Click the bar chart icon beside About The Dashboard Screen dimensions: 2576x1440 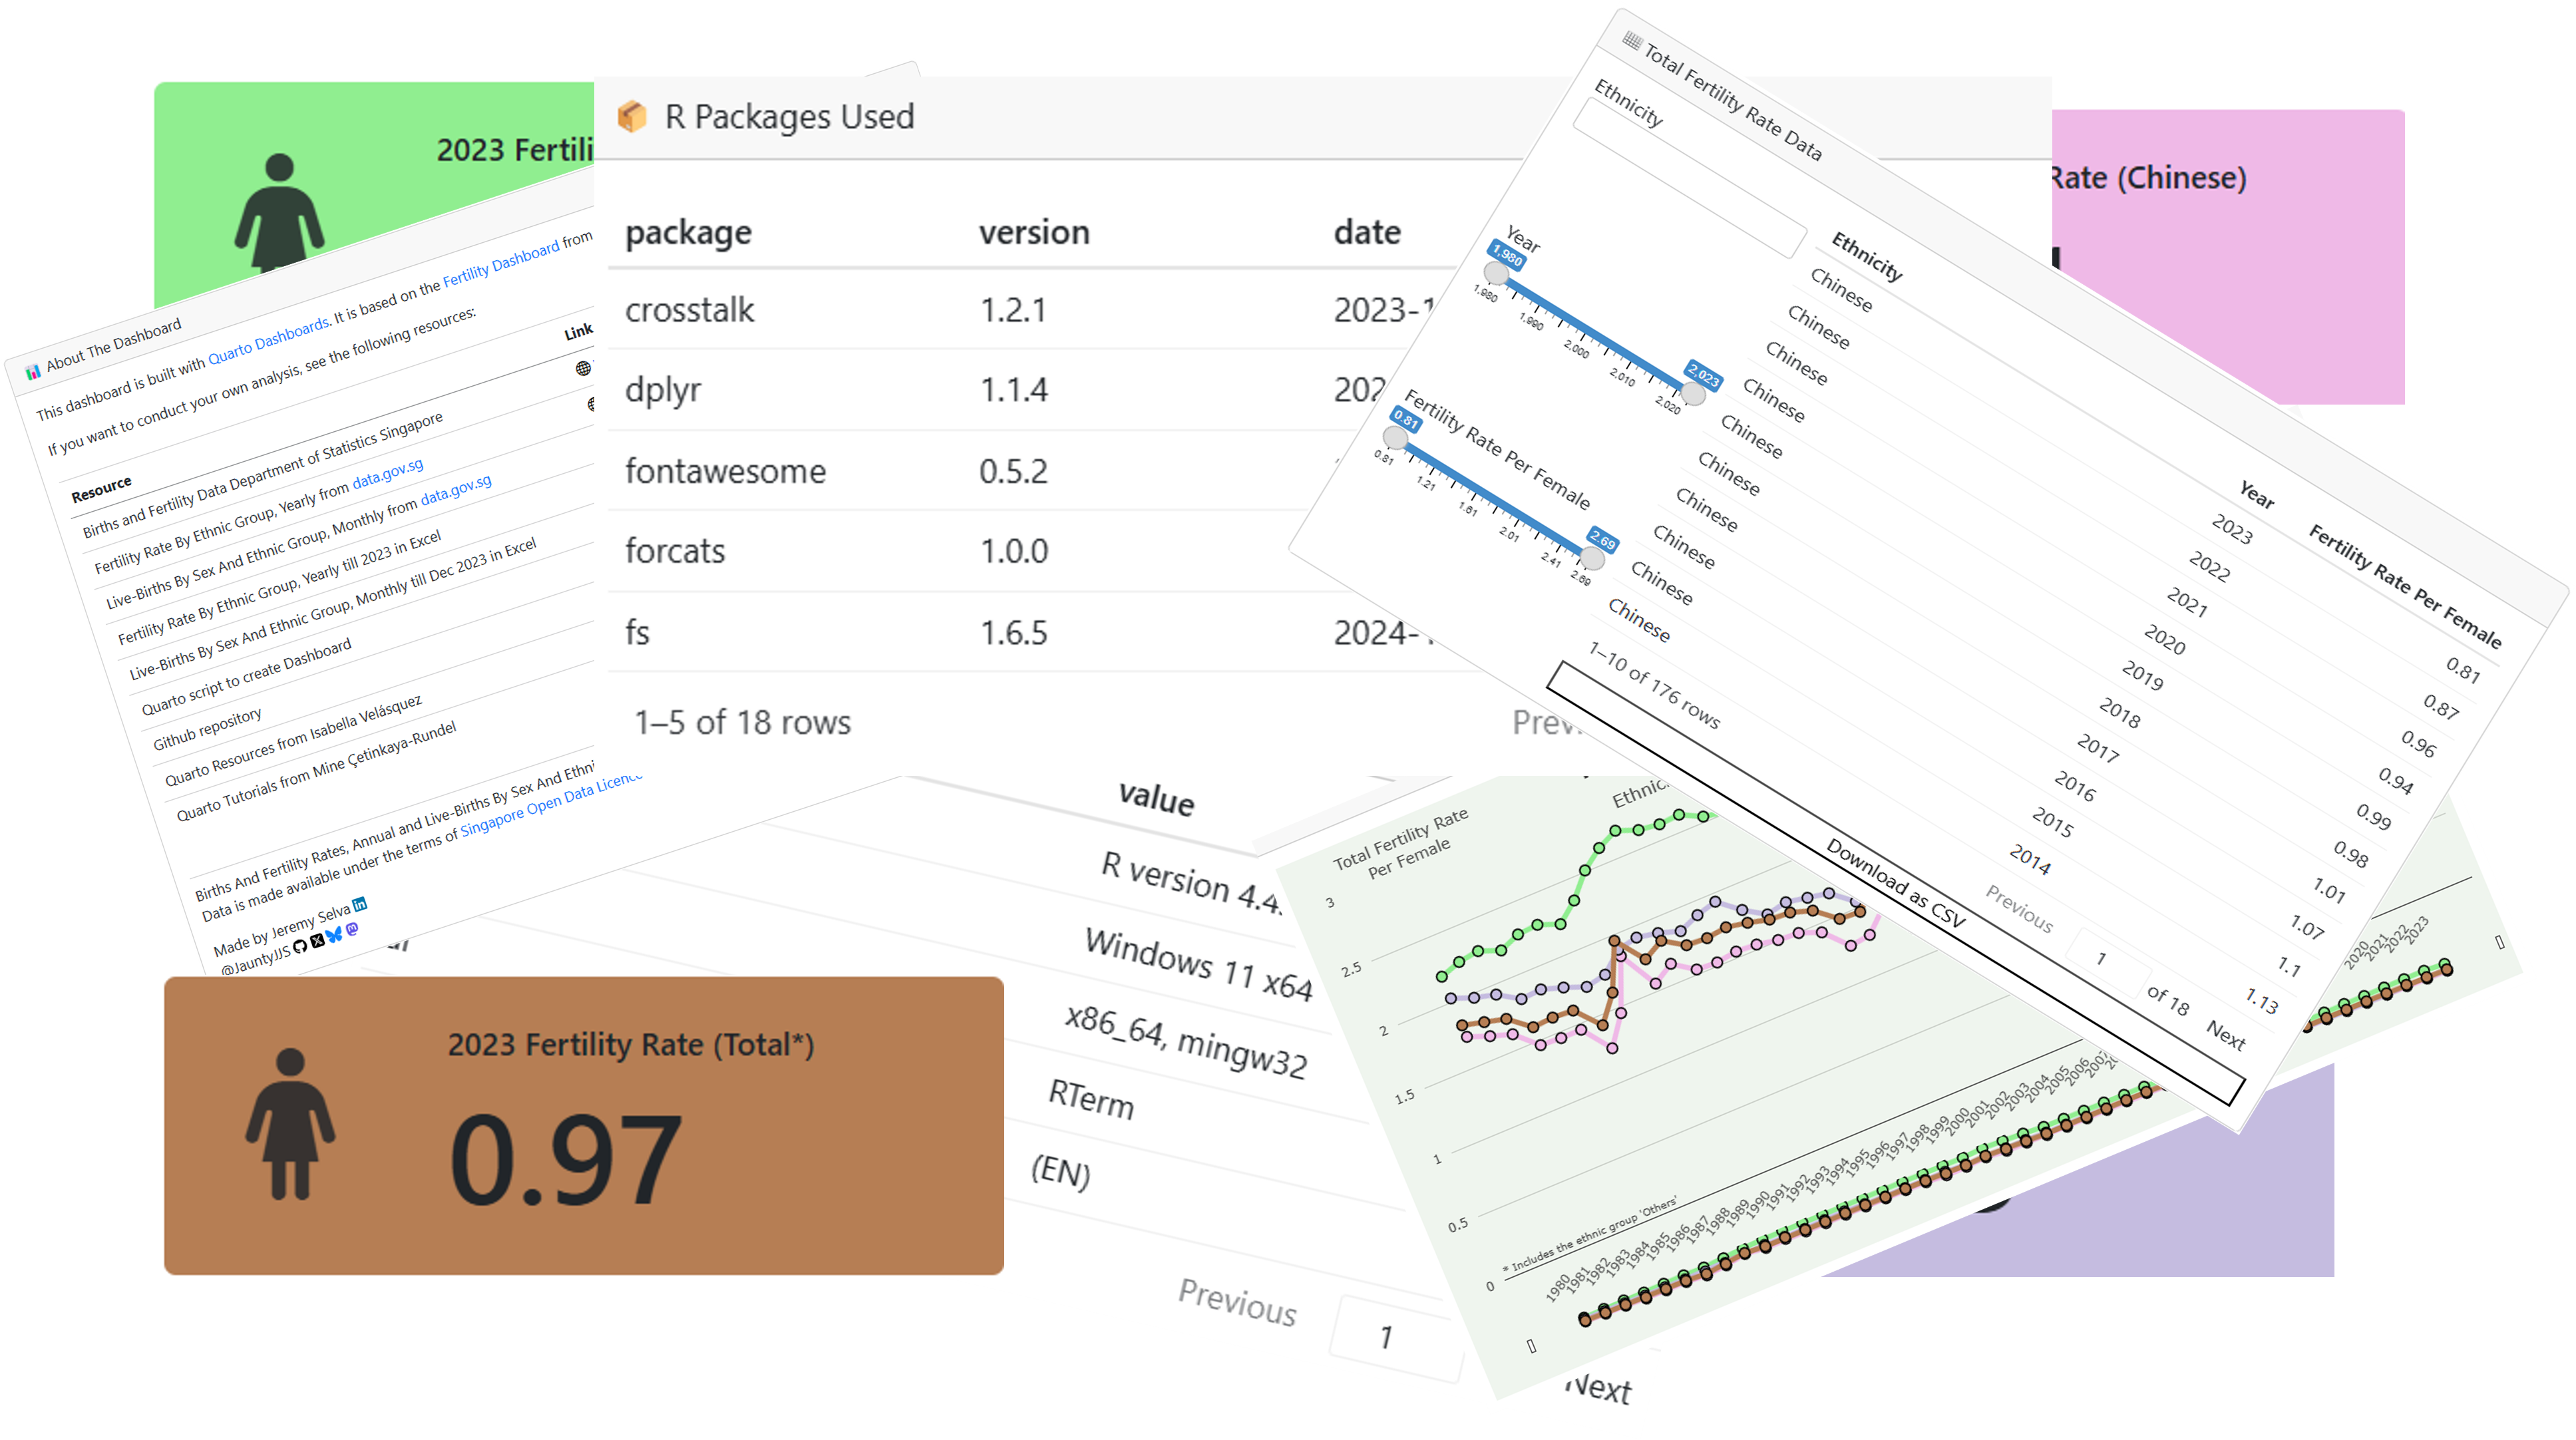pos(33,372)
